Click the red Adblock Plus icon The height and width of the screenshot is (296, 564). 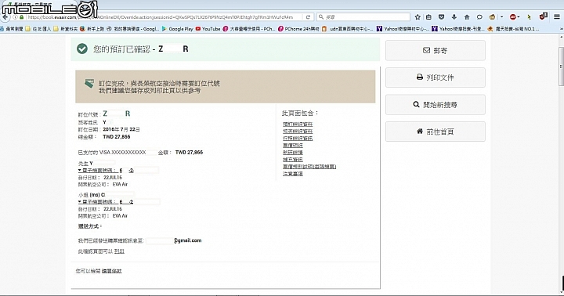[513, 17]
